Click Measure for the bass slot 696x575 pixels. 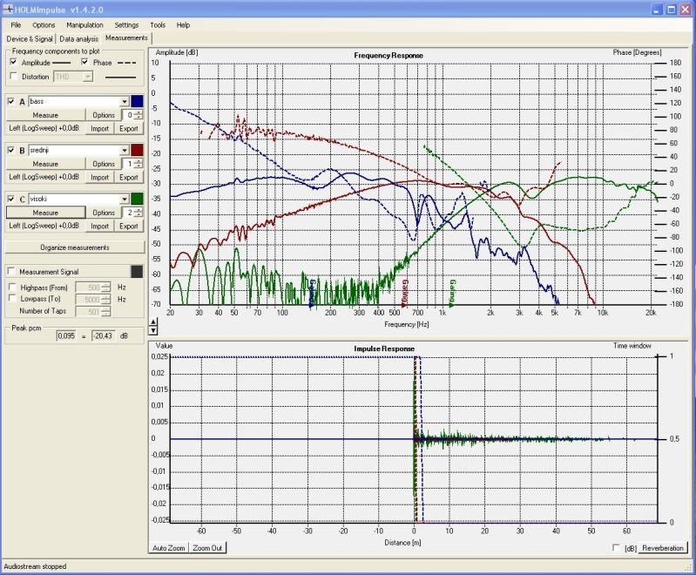(45, 115)
